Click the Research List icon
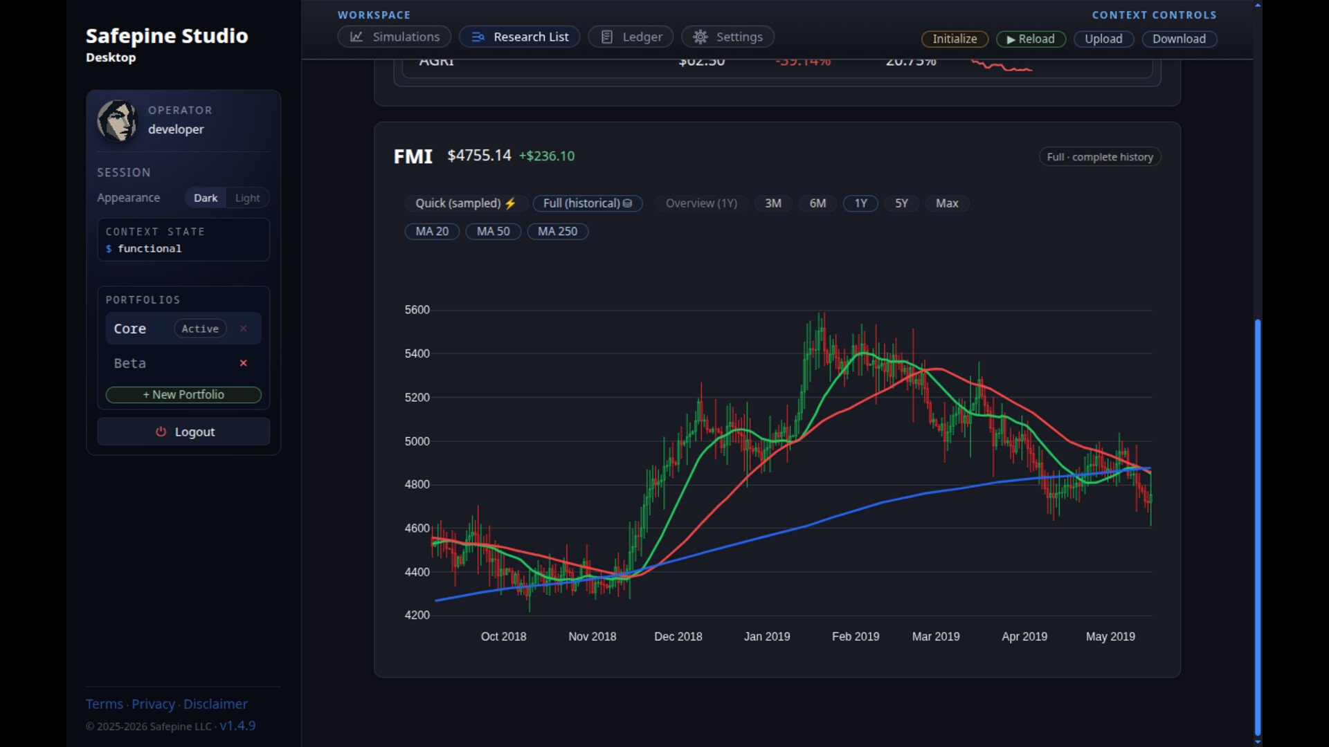1329x747 pixels. click(478, 37)
